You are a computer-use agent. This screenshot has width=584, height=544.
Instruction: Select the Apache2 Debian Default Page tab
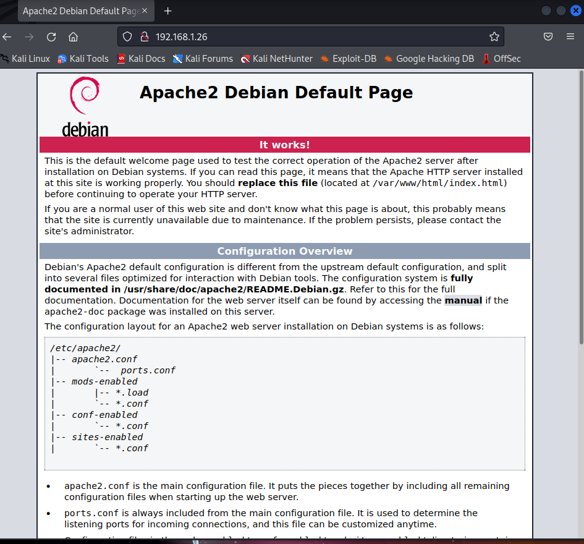coord(86,11)
